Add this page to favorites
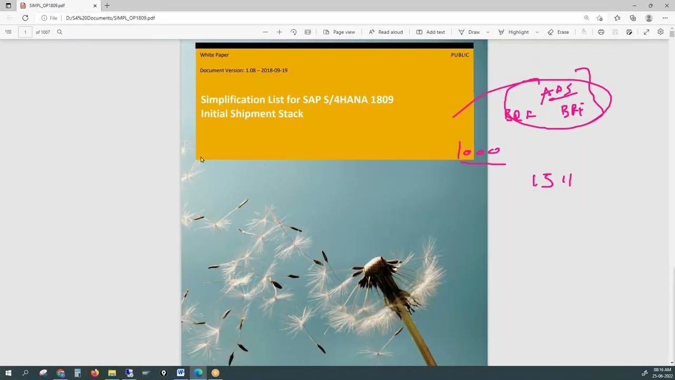 coord(600,18)
